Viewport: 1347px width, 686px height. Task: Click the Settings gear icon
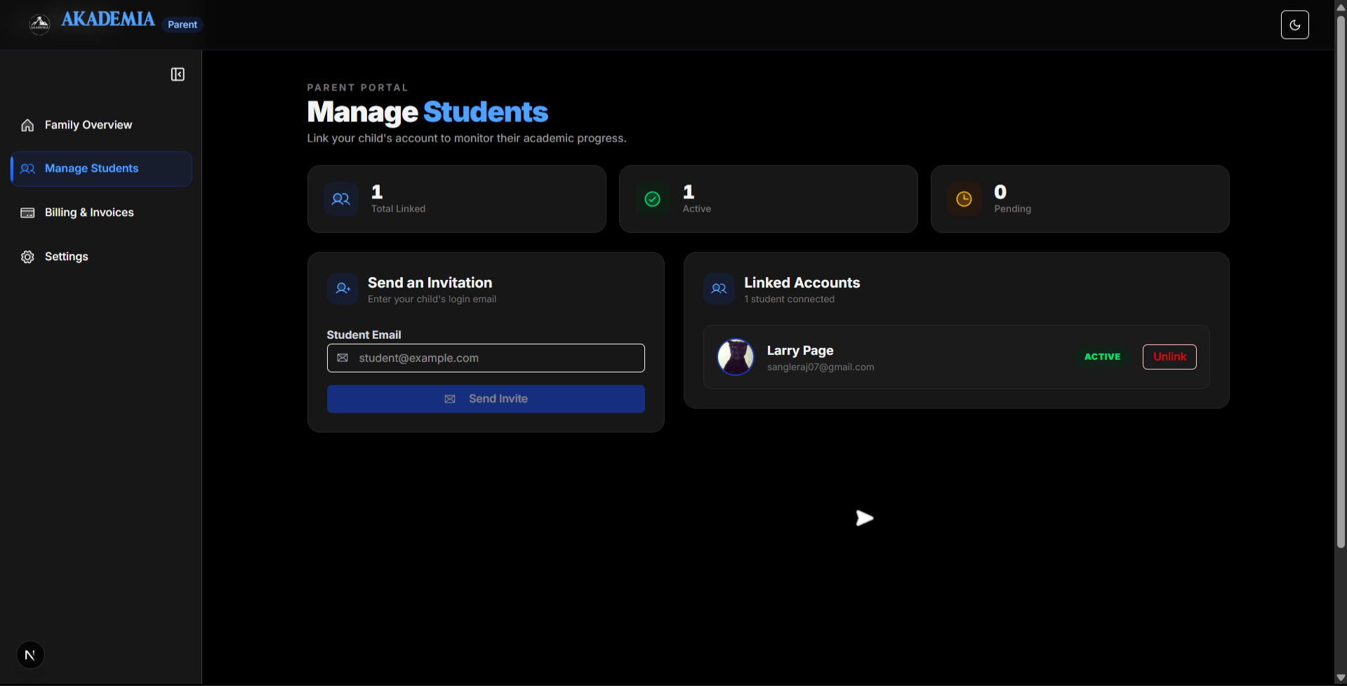pos(27,257)
